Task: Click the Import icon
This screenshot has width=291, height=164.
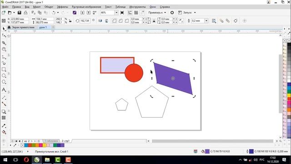Action: [x=82, y=13]
